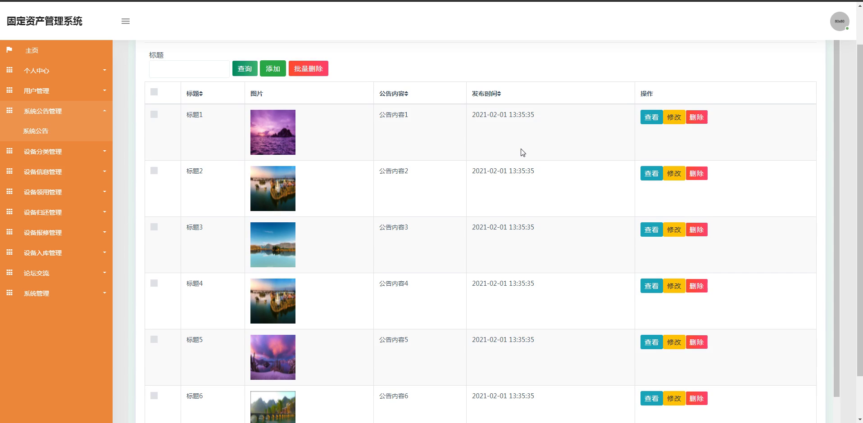Check the checkbox for row 标题4

pyautogui.click(x=154, y=283)
